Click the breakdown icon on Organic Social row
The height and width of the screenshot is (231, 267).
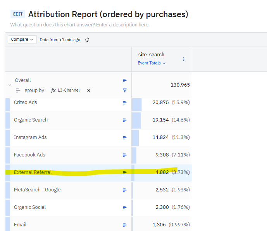point(125,207)
